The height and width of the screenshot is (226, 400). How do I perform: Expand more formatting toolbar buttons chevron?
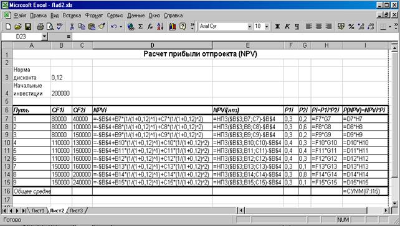[x=396, y=26]
